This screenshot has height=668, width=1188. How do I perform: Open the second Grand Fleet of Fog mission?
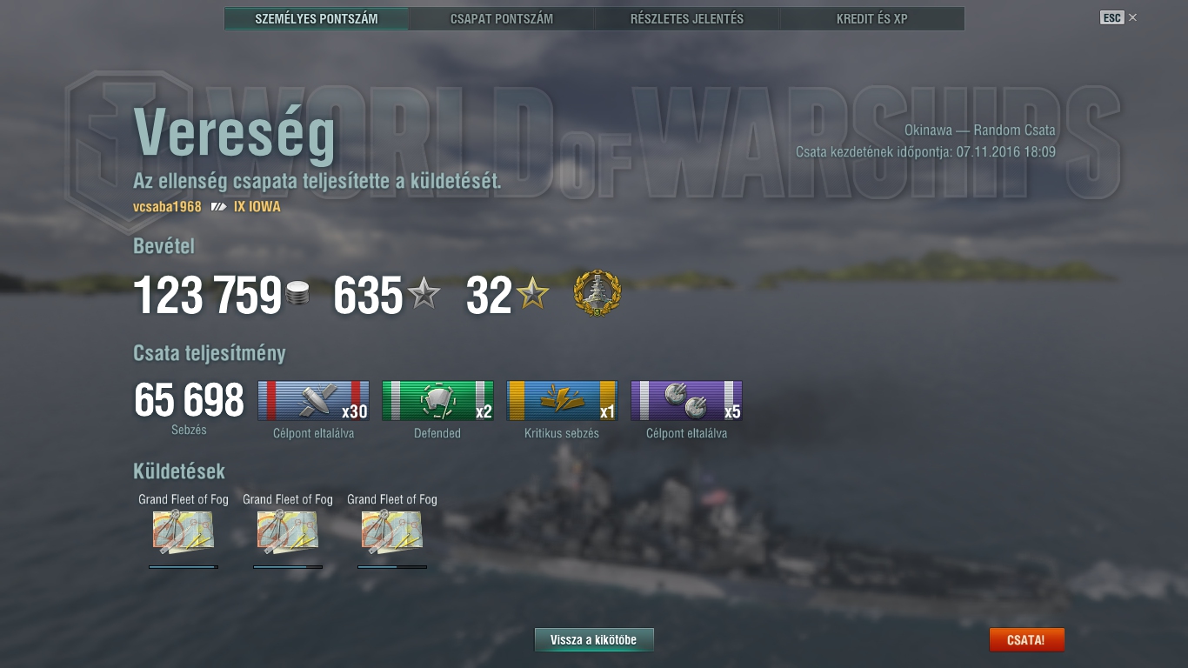tap(288, 531)
